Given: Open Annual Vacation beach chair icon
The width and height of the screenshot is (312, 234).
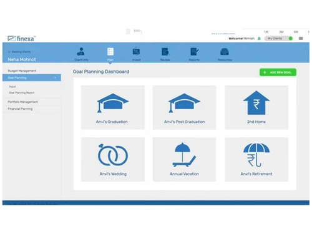Looking at the screenshot, I should click(x=184, y=155).
